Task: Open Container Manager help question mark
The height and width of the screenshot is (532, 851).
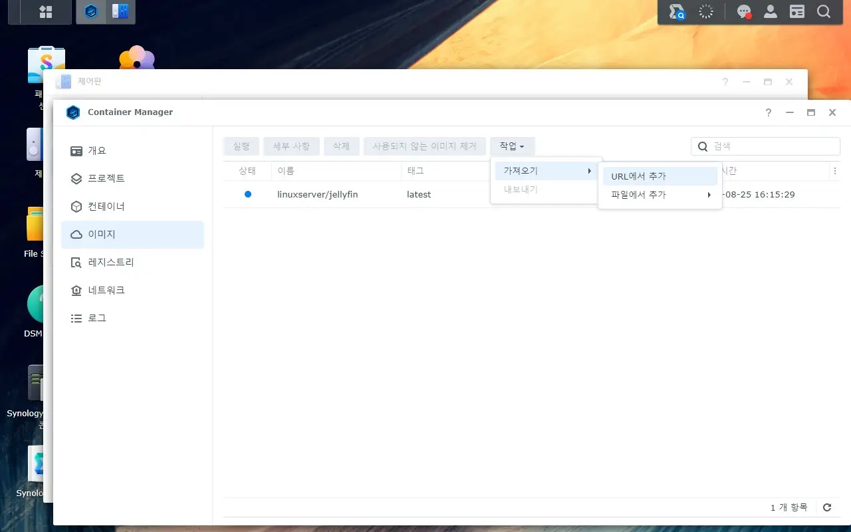Action: click(769, 112)
